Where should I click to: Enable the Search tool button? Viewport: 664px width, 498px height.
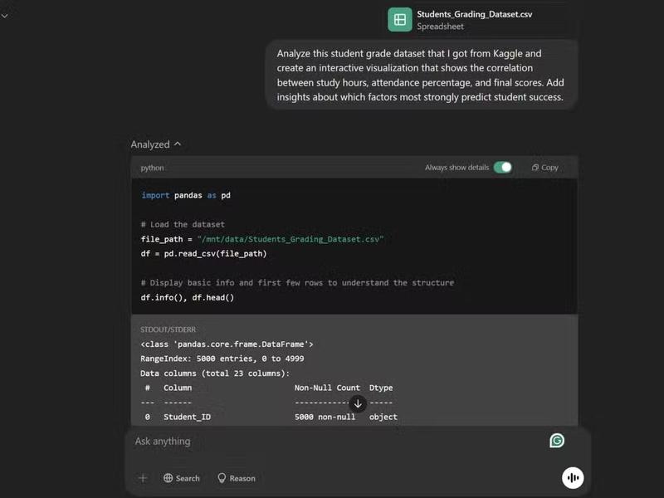pyautogui.click(x=182, y=478)
